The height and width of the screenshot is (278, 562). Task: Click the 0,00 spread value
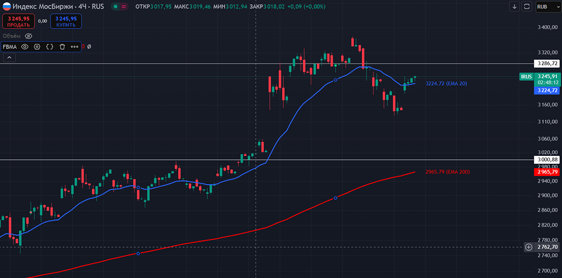pos(42,21)
